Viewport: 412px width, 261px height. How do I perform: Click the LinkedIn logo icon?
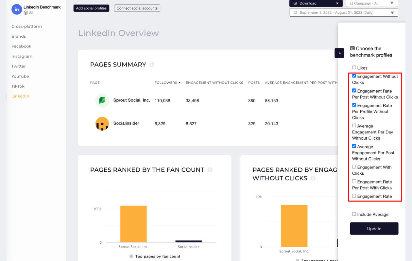point(17,9)
